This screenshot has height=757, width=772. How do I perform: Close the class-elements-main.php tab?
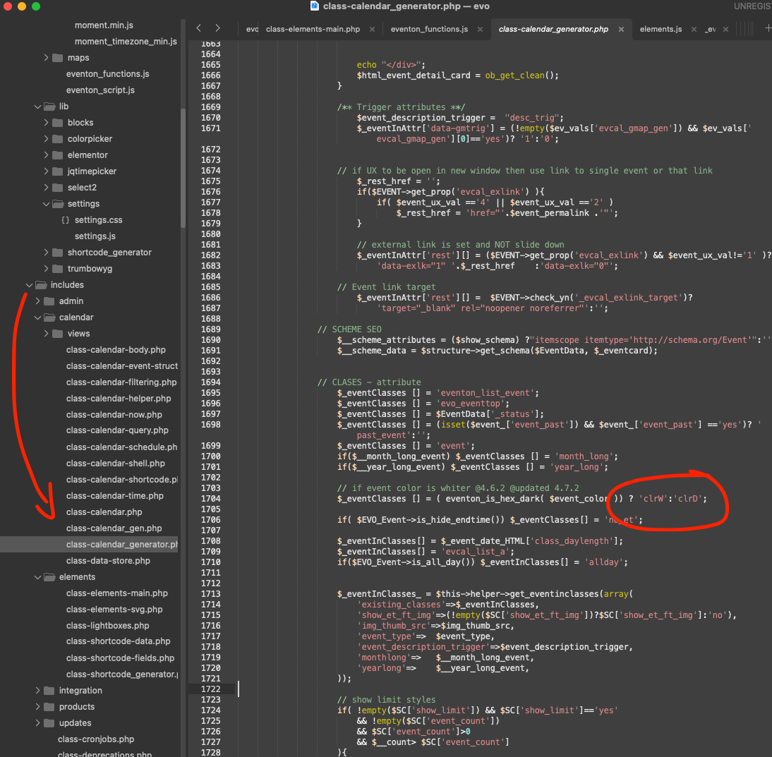[x=372, y=29]
